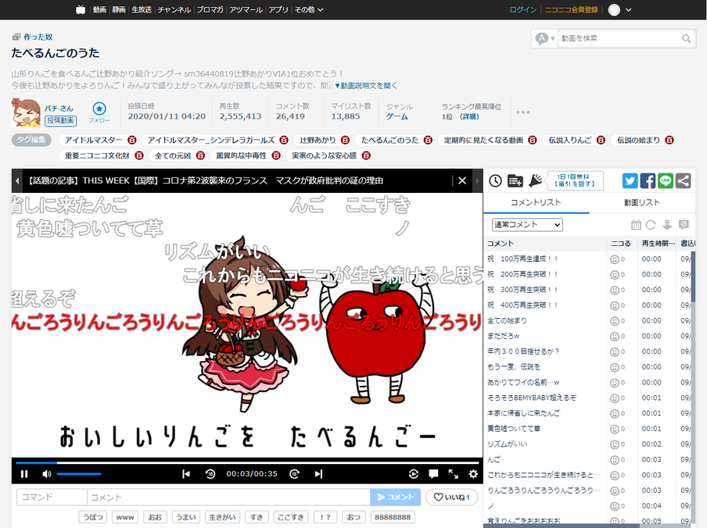707x528 pixels.
Task: Open comment NG settings icon
Action: click(684, 225)
